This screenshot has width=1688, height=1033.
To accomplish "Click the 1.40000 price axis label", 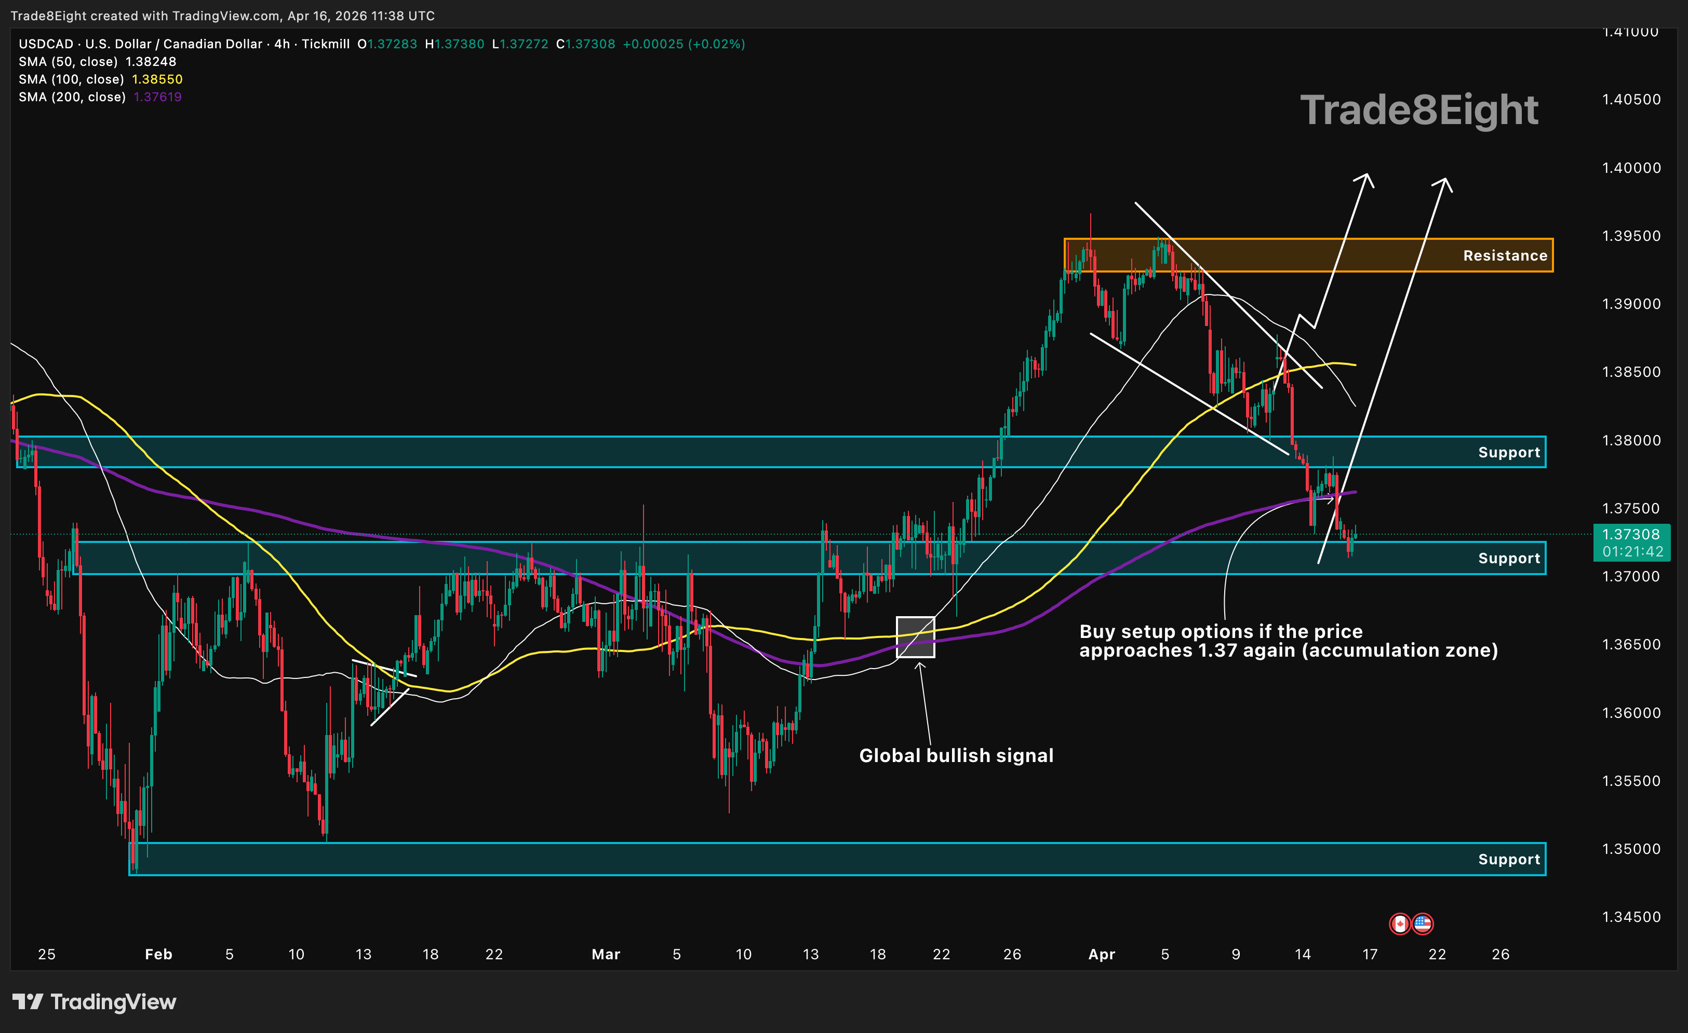I will coord(1631,168).
